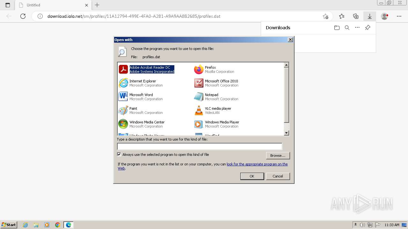Close the Untitled tab
Screen dimensions: 408x229
(86, 5)
